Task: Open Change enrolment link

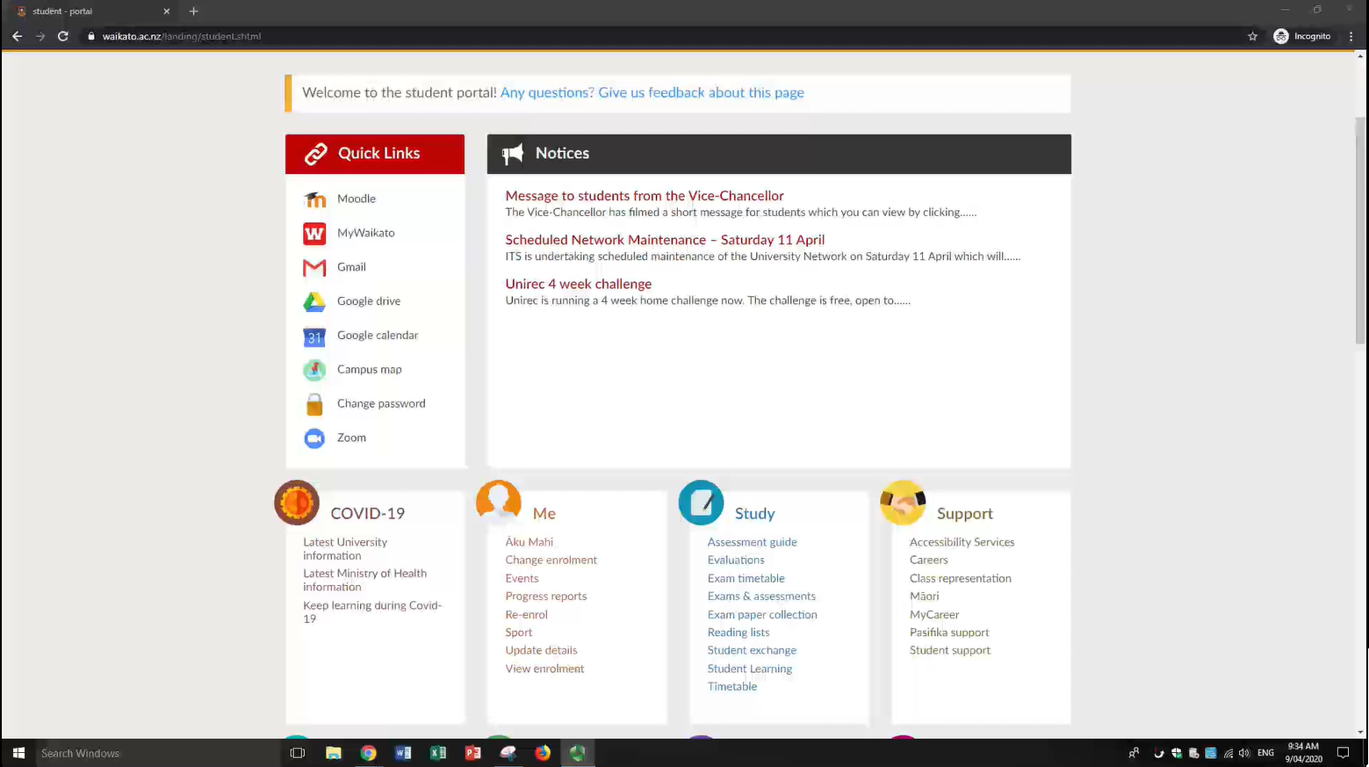Action: pyautogui.click(x=551, y=560)
